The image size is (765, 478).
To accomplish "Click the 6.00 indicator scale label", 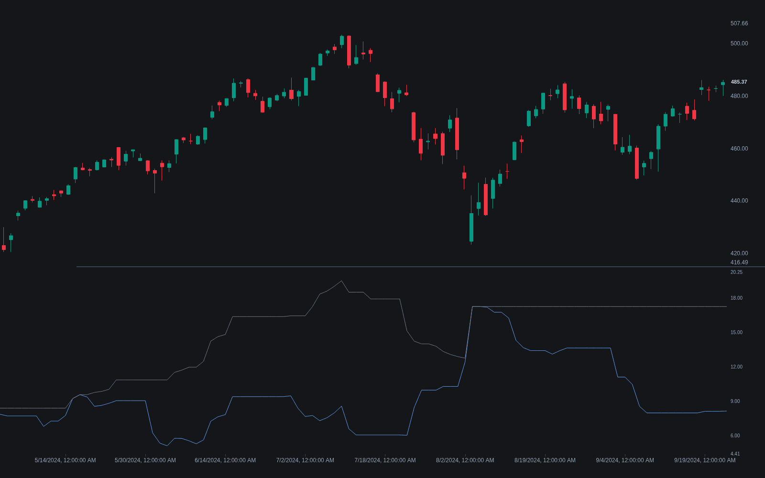I will (x=735, y=436).
